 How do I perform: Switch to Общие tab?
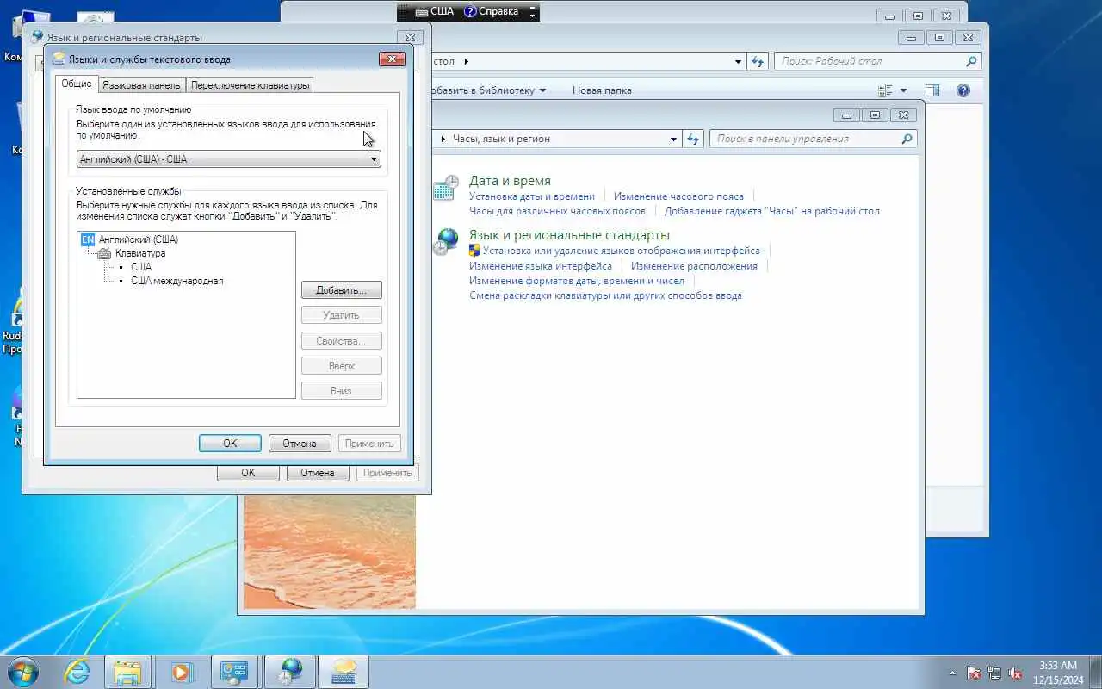pos(77,84)
